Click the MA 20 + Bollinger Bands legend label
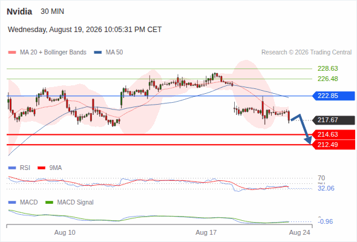Screen dimensions: 357x242 [53, 53]
